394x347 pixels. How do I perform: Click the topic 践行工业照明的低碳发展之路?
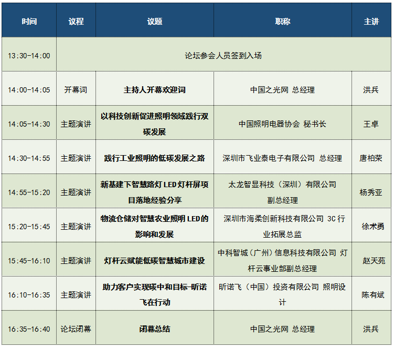[155, 158]
